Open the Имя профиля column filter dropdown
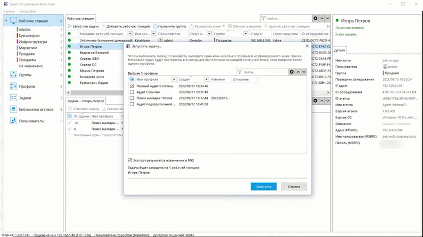Screen dimensions: 423x237 coord(174,79)
